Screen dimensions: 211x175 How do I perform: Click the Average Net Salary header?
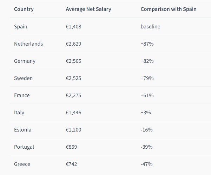point(88,9)
